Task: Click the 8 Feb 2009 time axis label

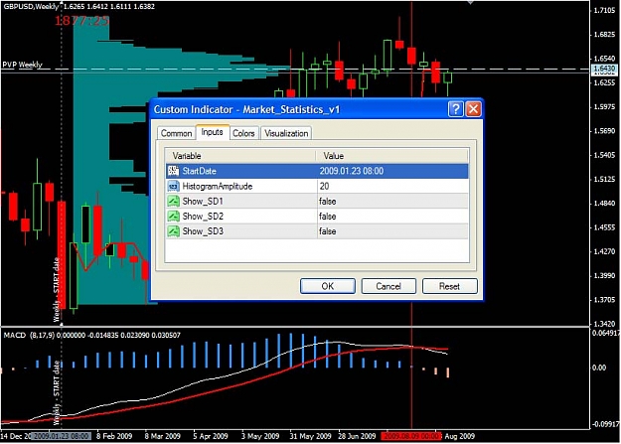Action: (114, 436)
